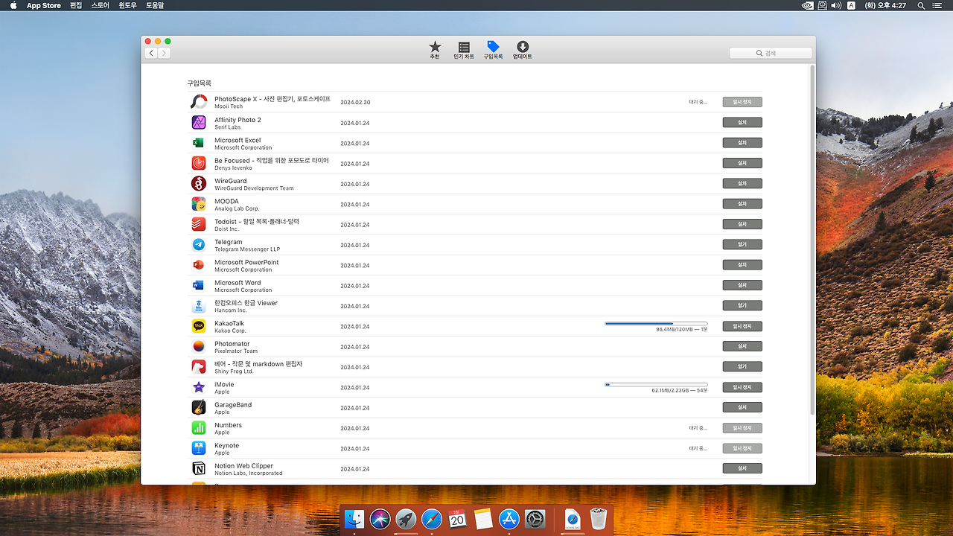Pause the Numbers download

tap(742, 428)
